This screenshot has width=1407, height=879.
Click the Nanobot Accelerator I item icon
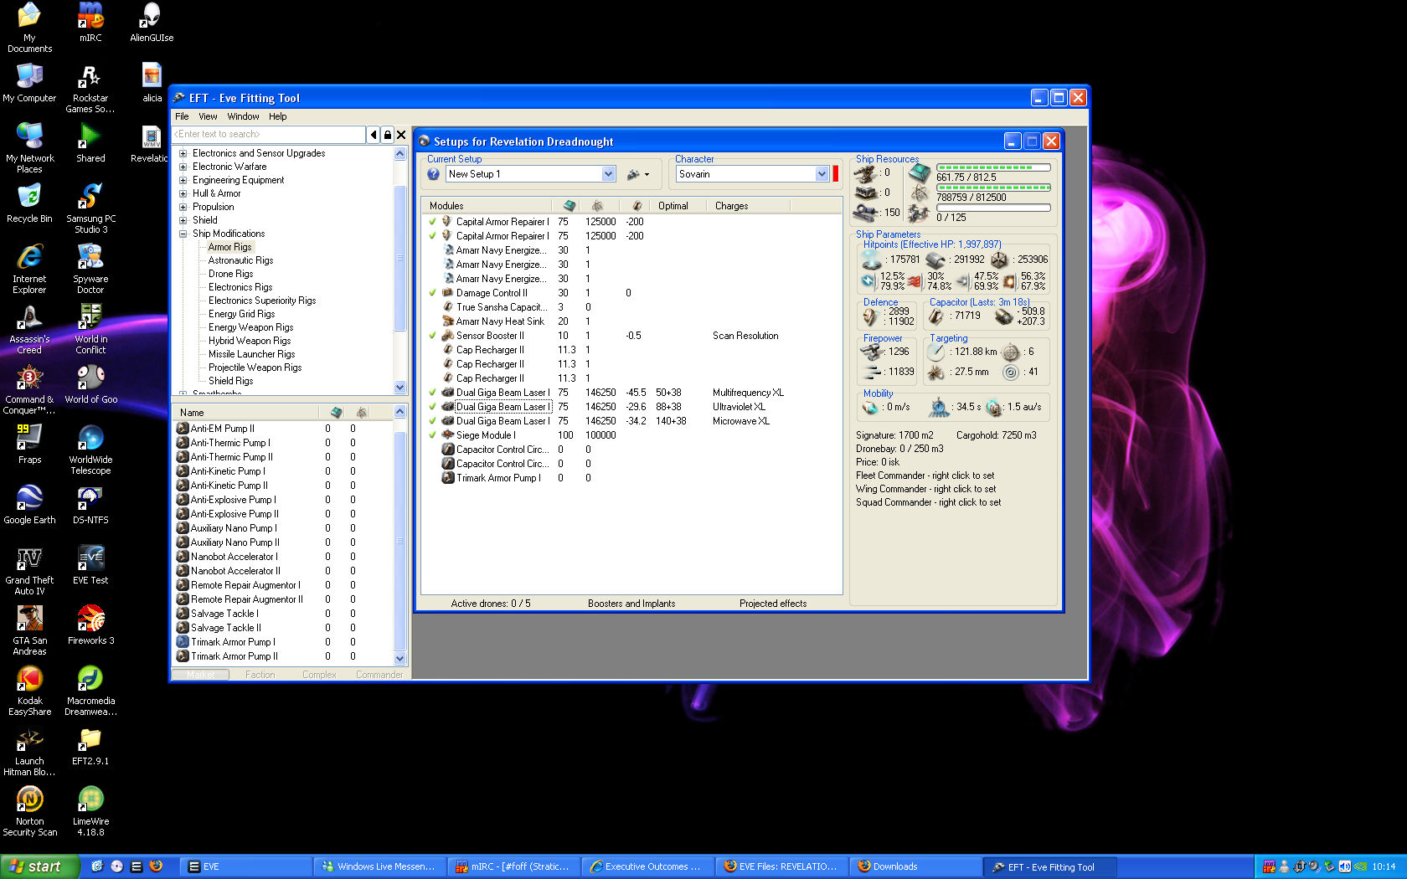click(183, 557)
